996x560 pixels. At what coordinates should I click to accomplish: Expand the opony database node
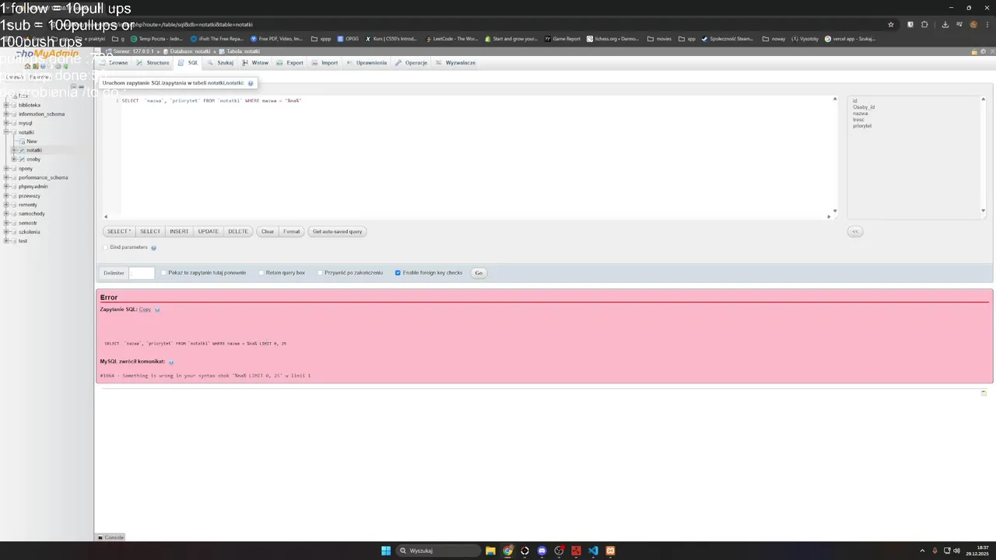(x=6, y=169)
